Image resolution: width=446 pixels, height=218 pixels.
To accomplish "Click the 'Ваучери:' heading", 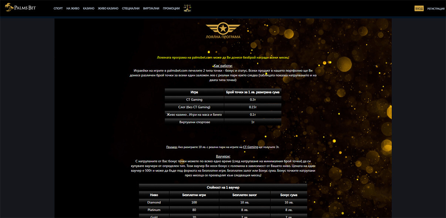I will 223,156.
